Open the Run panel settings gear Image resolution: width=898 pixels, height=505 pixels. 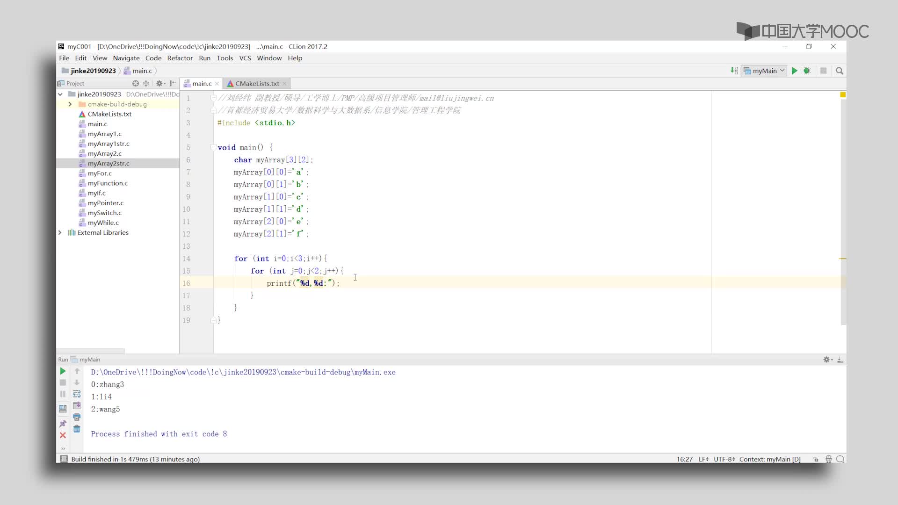coord(827,359)
